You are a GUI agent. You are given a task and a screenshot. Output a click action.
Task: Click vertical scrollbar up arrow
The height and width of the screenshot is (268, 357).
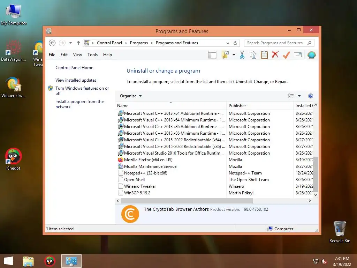click(316, 105)
